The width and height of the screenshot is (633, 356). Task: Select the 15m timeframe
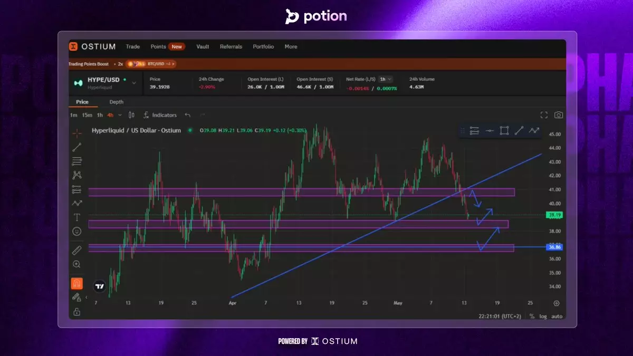coord(87,115)
